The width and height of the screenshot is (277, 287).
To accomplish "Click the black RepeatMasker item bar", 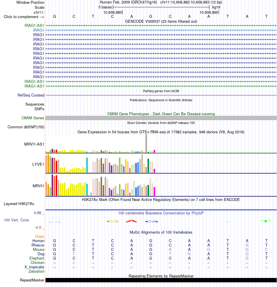I will click(161, 280).
